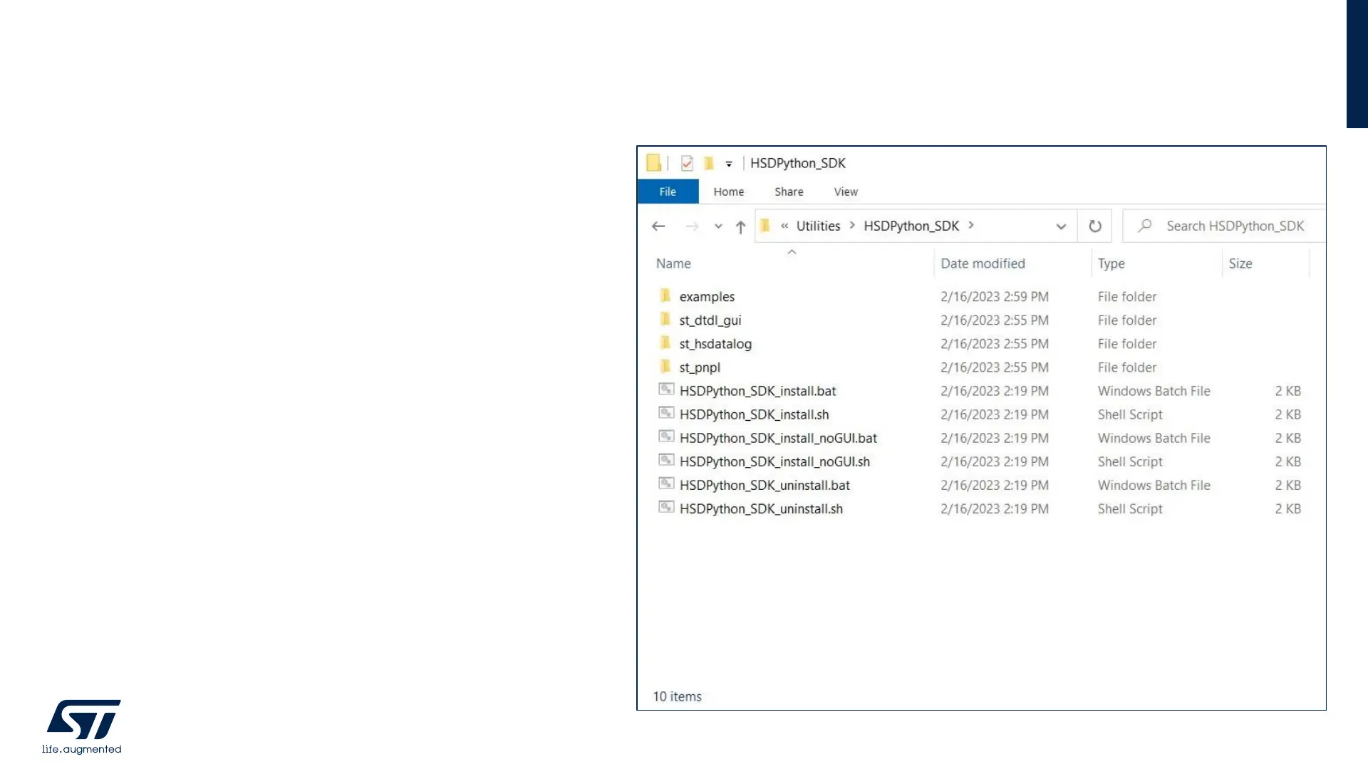Click Windows Batch File type of HSDPython_SDK_uninstall.bat
The height and width of the screenshot is (769, 1368).
[x=1154, y=485]
